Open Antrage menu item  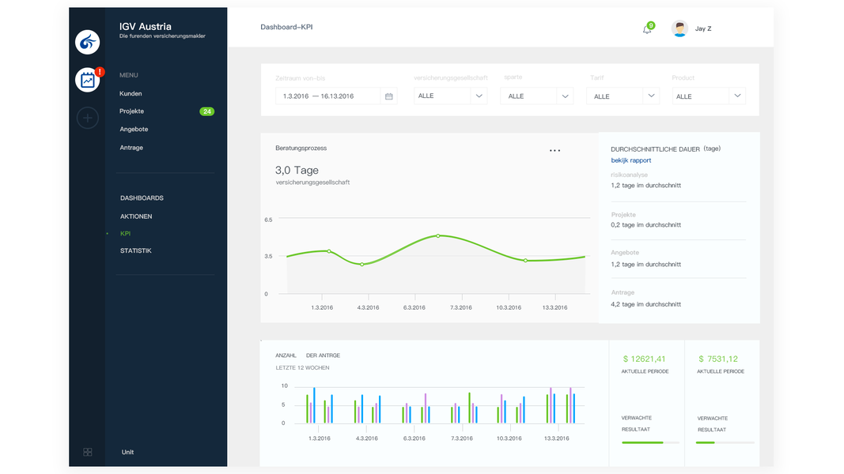[x=131, y=148]
